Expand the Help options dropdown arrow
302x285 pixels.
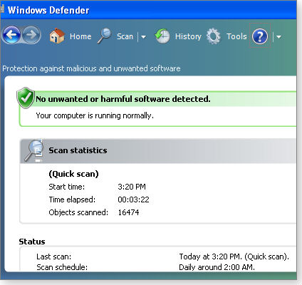point(278,37)
